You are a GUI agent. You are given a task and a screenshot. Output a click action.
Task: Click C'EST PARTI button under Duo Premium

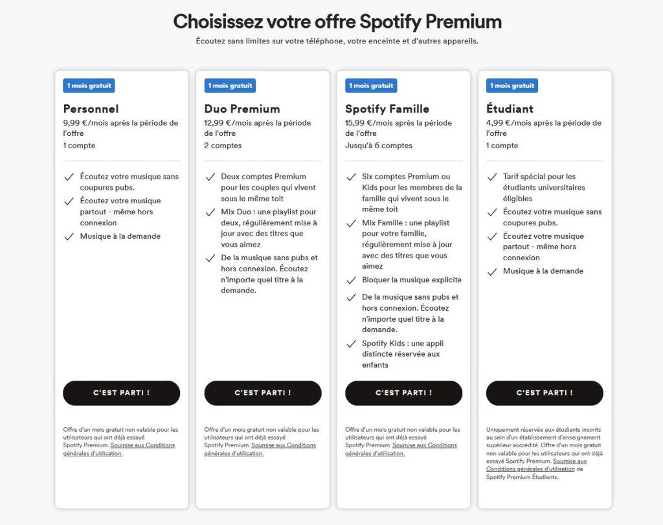(x=262, y=393)
